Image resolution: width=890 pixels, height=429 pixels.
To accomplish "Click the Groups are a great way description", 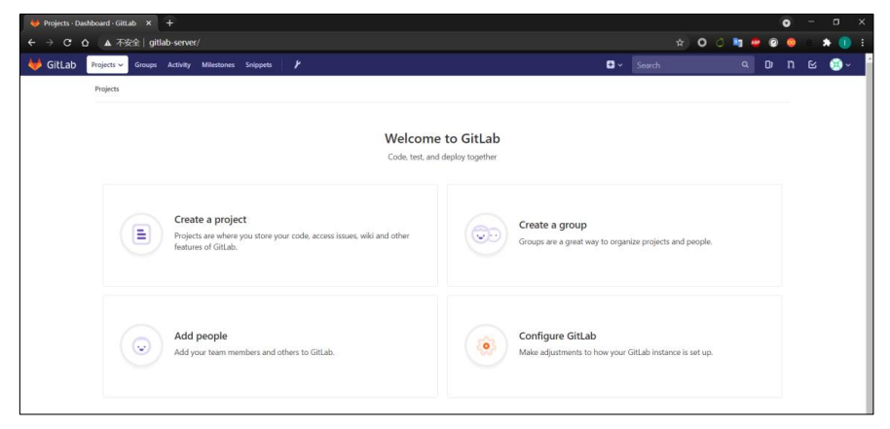I will pos(615,241).
